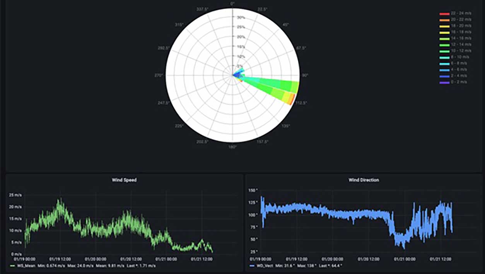Viewport: 485px width, 274px height.
Task: Click the purple 0 - 2 m/s swatch
Action: (444, 82)
